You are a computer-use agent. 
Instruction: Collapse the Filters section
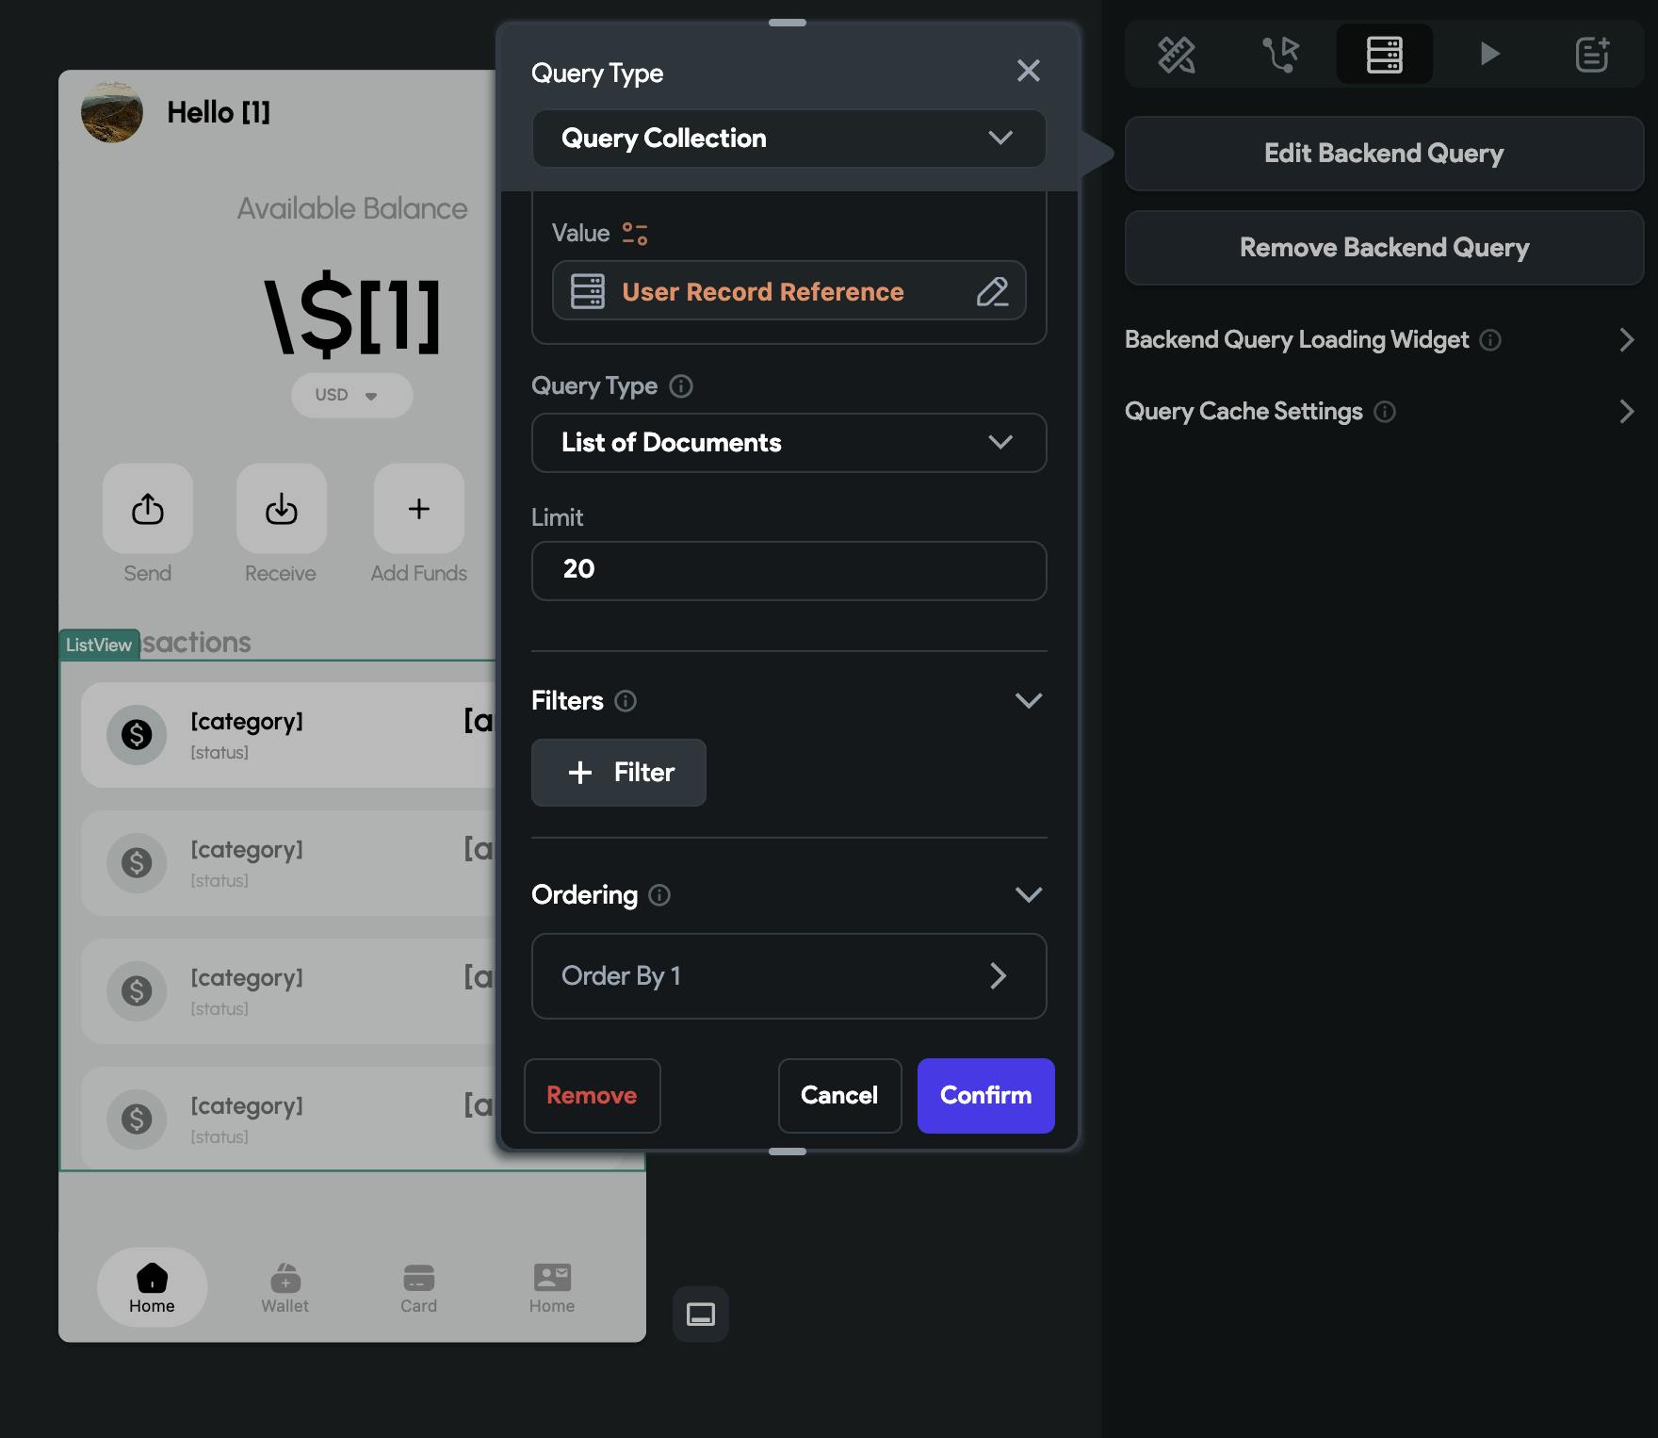point(1029,700)
